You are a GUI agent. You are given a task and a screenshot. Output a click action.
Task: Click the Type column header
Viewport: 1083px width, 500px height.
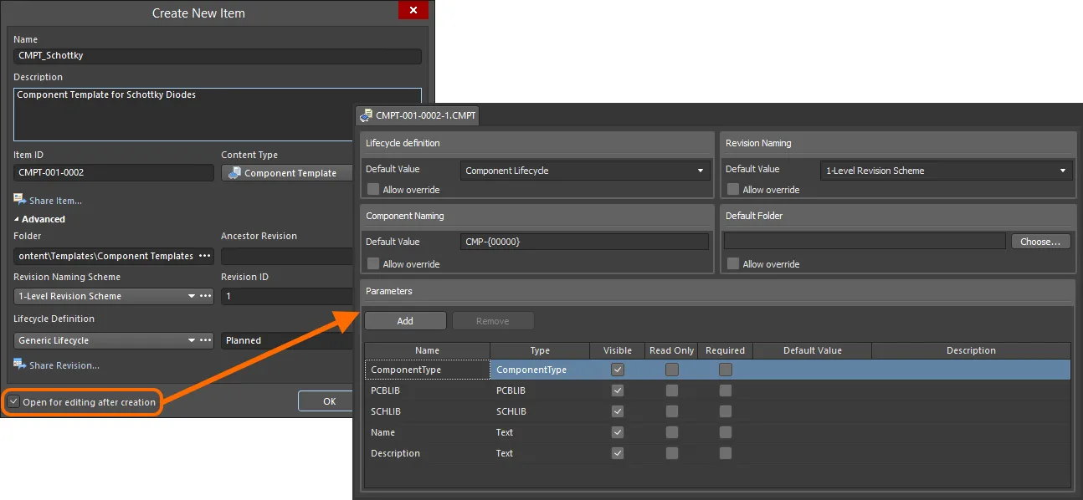pyautogui.click(x=540, y=350)
